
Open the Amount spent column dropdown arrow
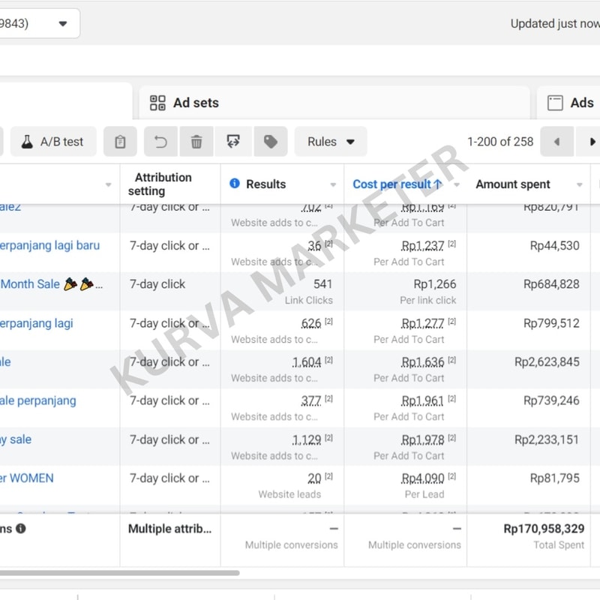[579, 184]
